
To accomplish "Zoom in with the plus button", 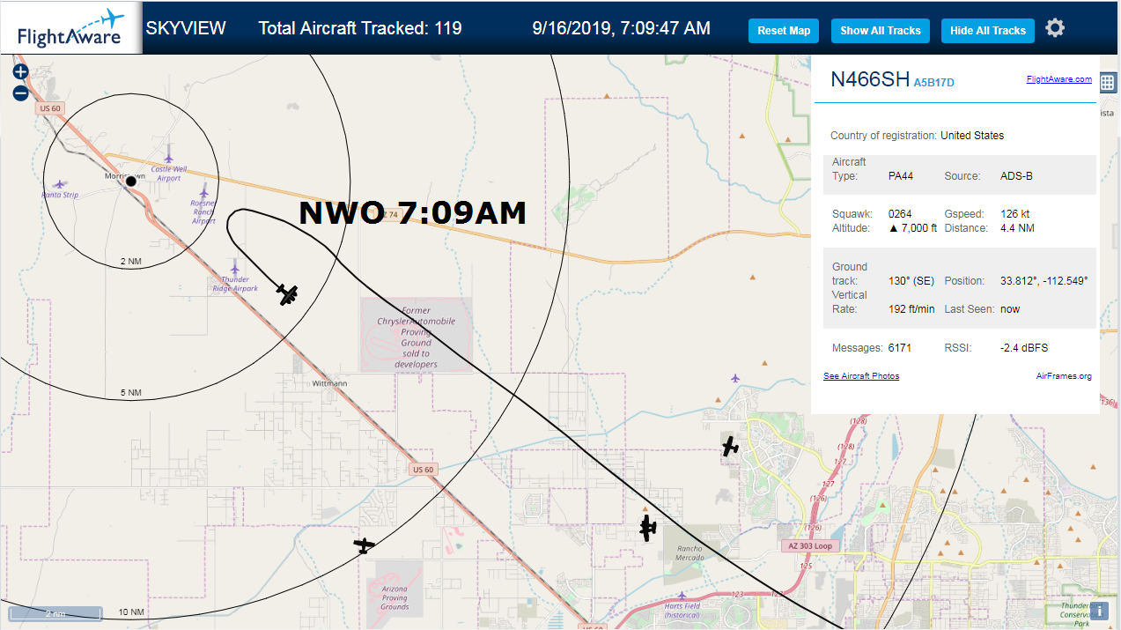I will [x=20, y=72].
